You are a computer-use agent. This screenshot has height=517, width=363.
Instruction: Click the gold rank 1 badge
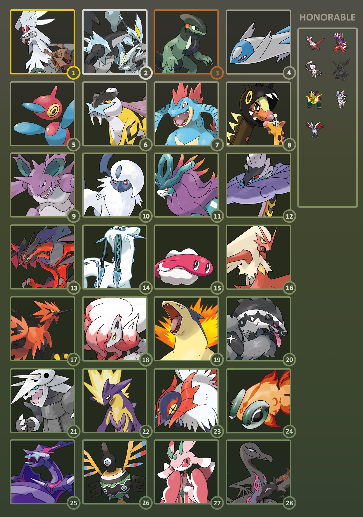point(74,73)
